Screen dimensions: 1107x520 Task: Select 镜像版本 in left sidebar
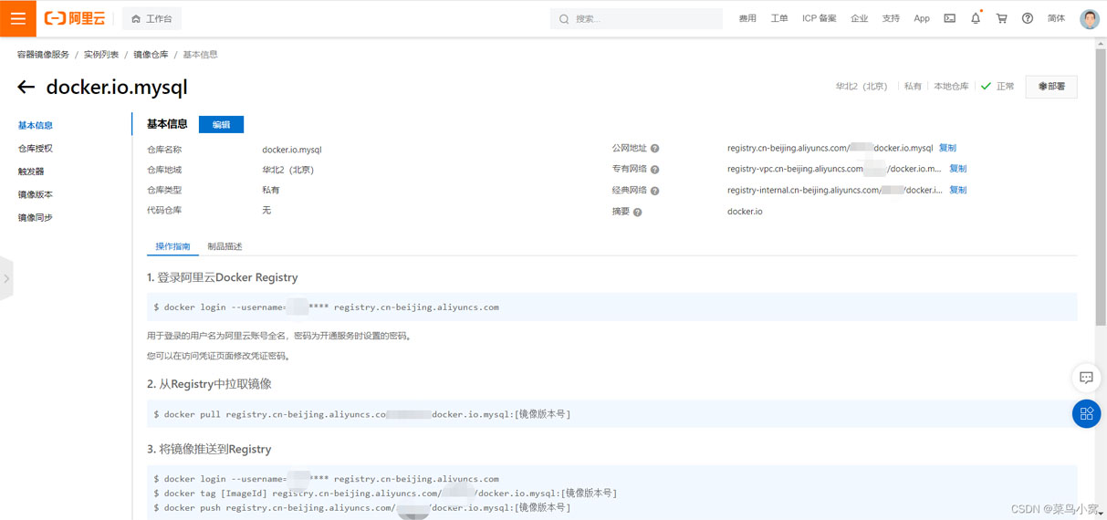coord(36,194)
